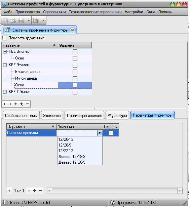The width and height of the screenshot is (189, 207).
Task: Click the horizontal scrollbar in parameter grid
Action: coord(115,191)
